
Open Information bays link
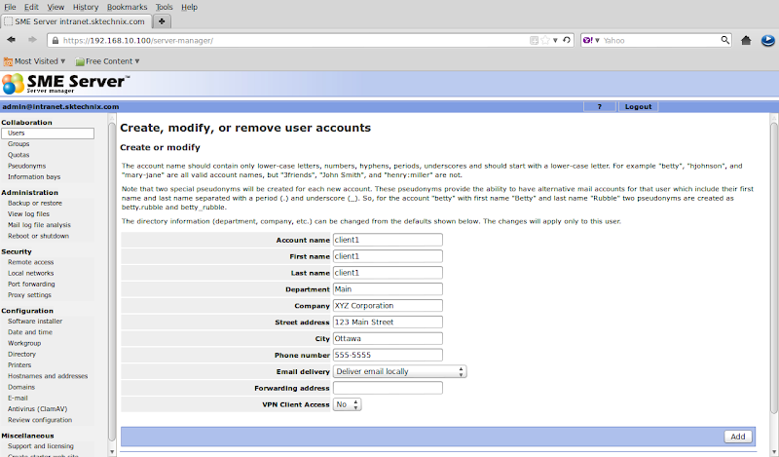pyautogui.click(x=34, y=176)
